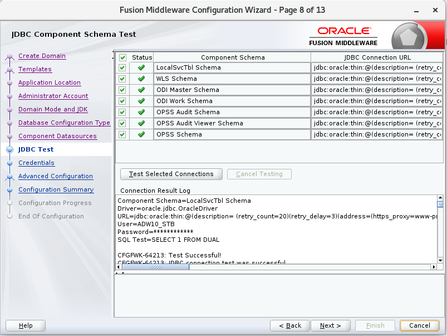Click the JDBC Test step bullet icon
The width and height of the screenshot is (447, 336).
click(x=9, y=149)
